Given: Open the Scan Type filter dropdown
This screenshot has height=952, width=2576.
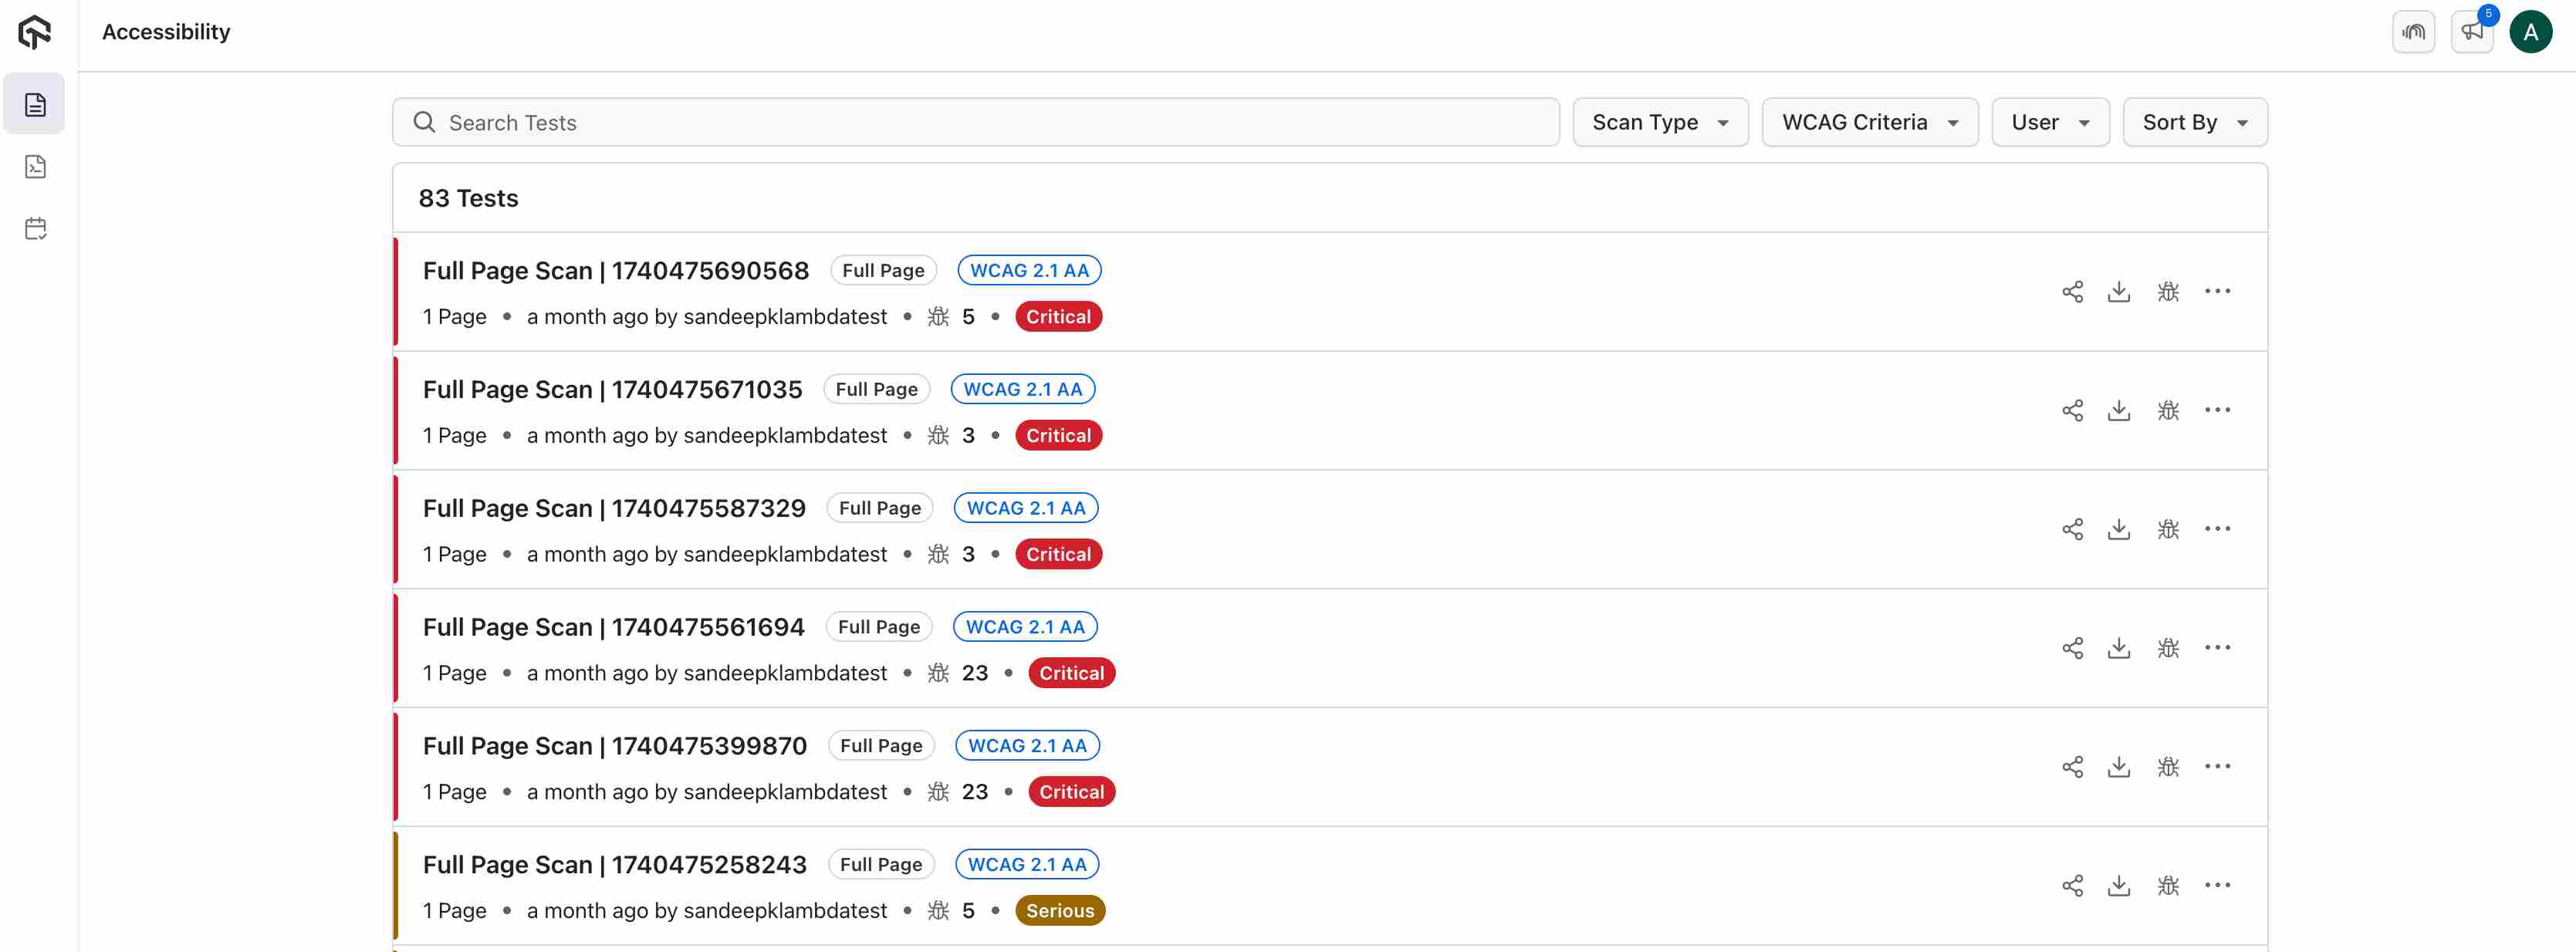Looking at the screenshot, I should point(1659,123).
